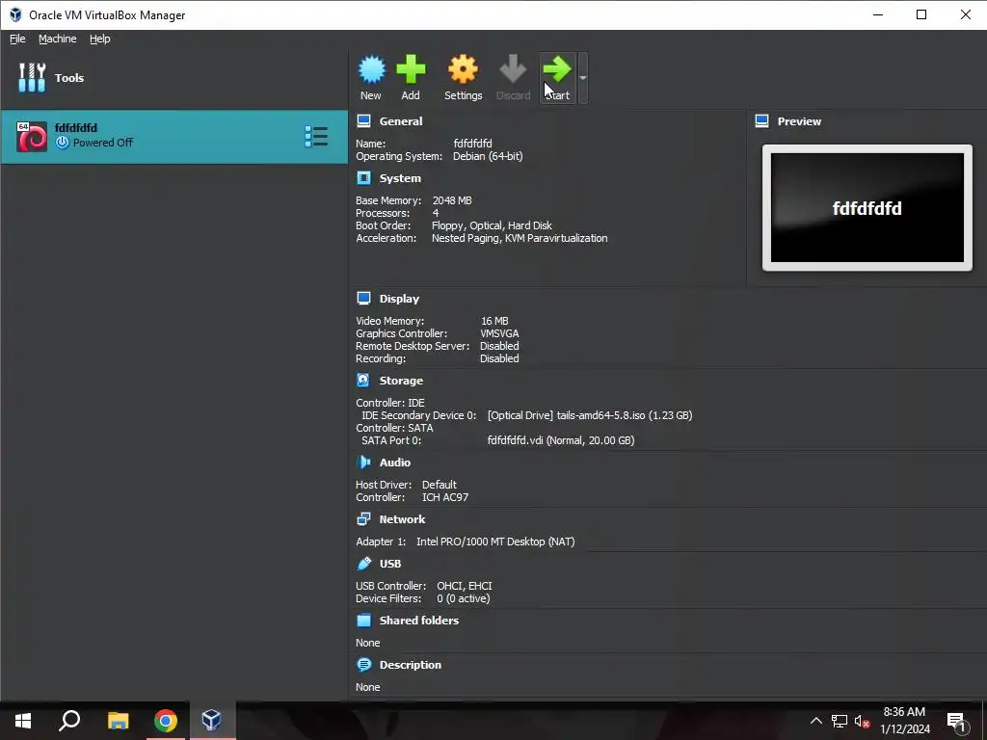Open the System settings heading link

tap(400, 178)
